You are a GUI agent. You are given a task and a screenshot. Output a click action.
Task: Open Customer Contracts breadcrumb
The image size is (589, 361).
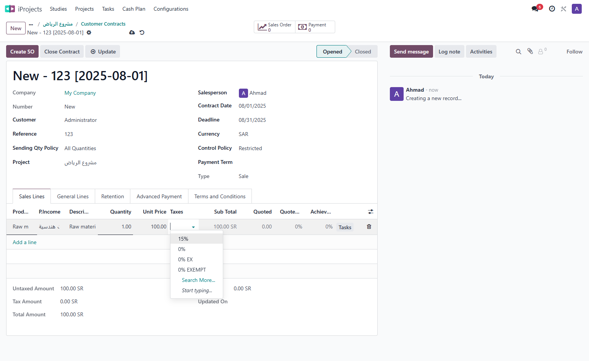coord(103,24)
